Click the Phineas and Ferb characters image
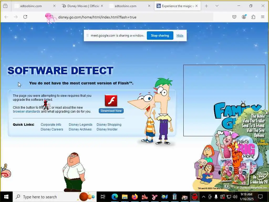269x202 pixels. [x=151, y=112]
